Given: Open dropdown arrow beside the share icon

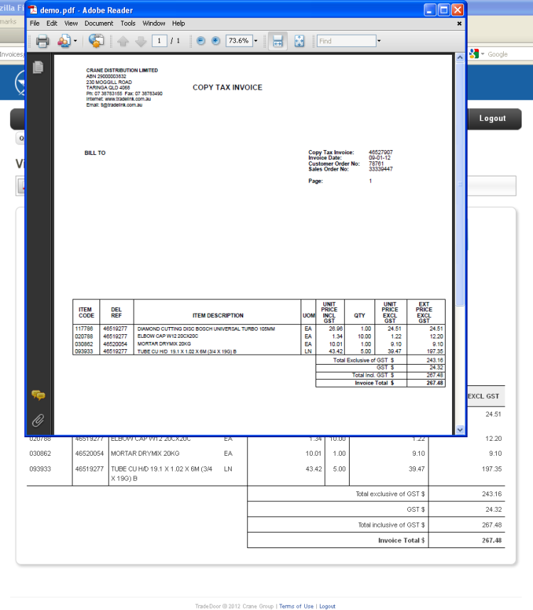Looking at the screenshot, I should (75, 41).
